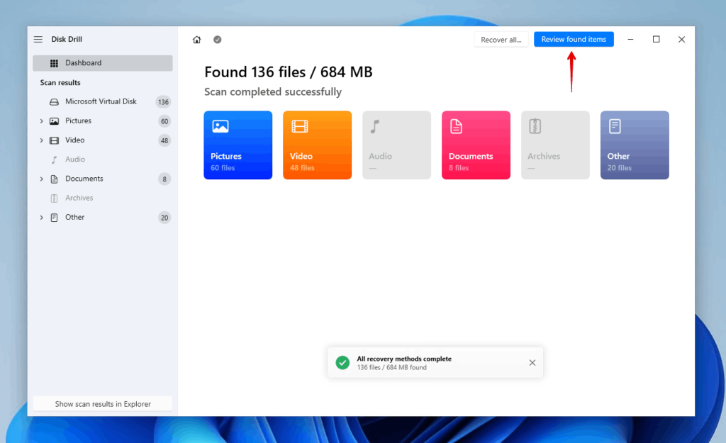Expand the Other category in scan results
The height and width of the screenshot is (443, 726).
point(41,217)
